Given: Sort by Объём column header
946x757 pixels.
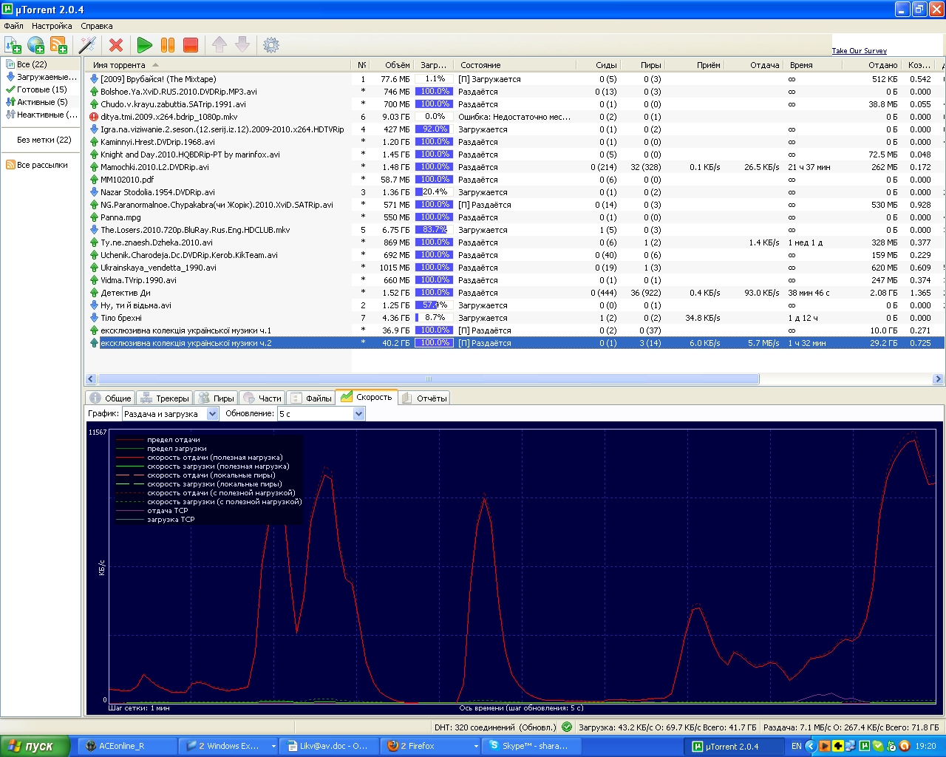Looking at the screenshot, I should point(391,65).
